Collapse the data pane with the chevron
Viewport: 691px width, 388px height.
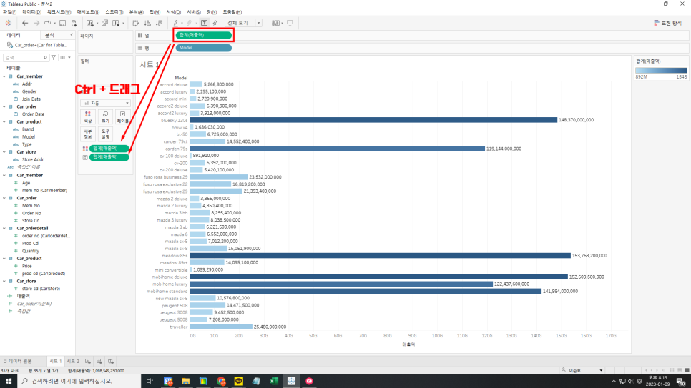click(72, 35)
